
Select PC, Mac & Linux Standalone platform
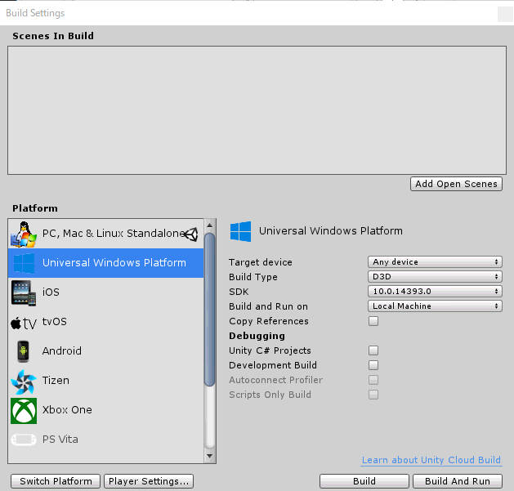click(x=106, y=234)
